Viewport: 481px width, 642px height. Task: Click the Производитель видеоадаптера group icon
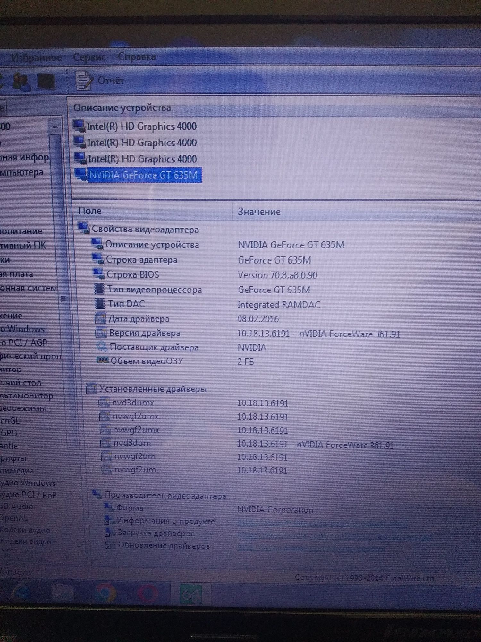[97, 494]
